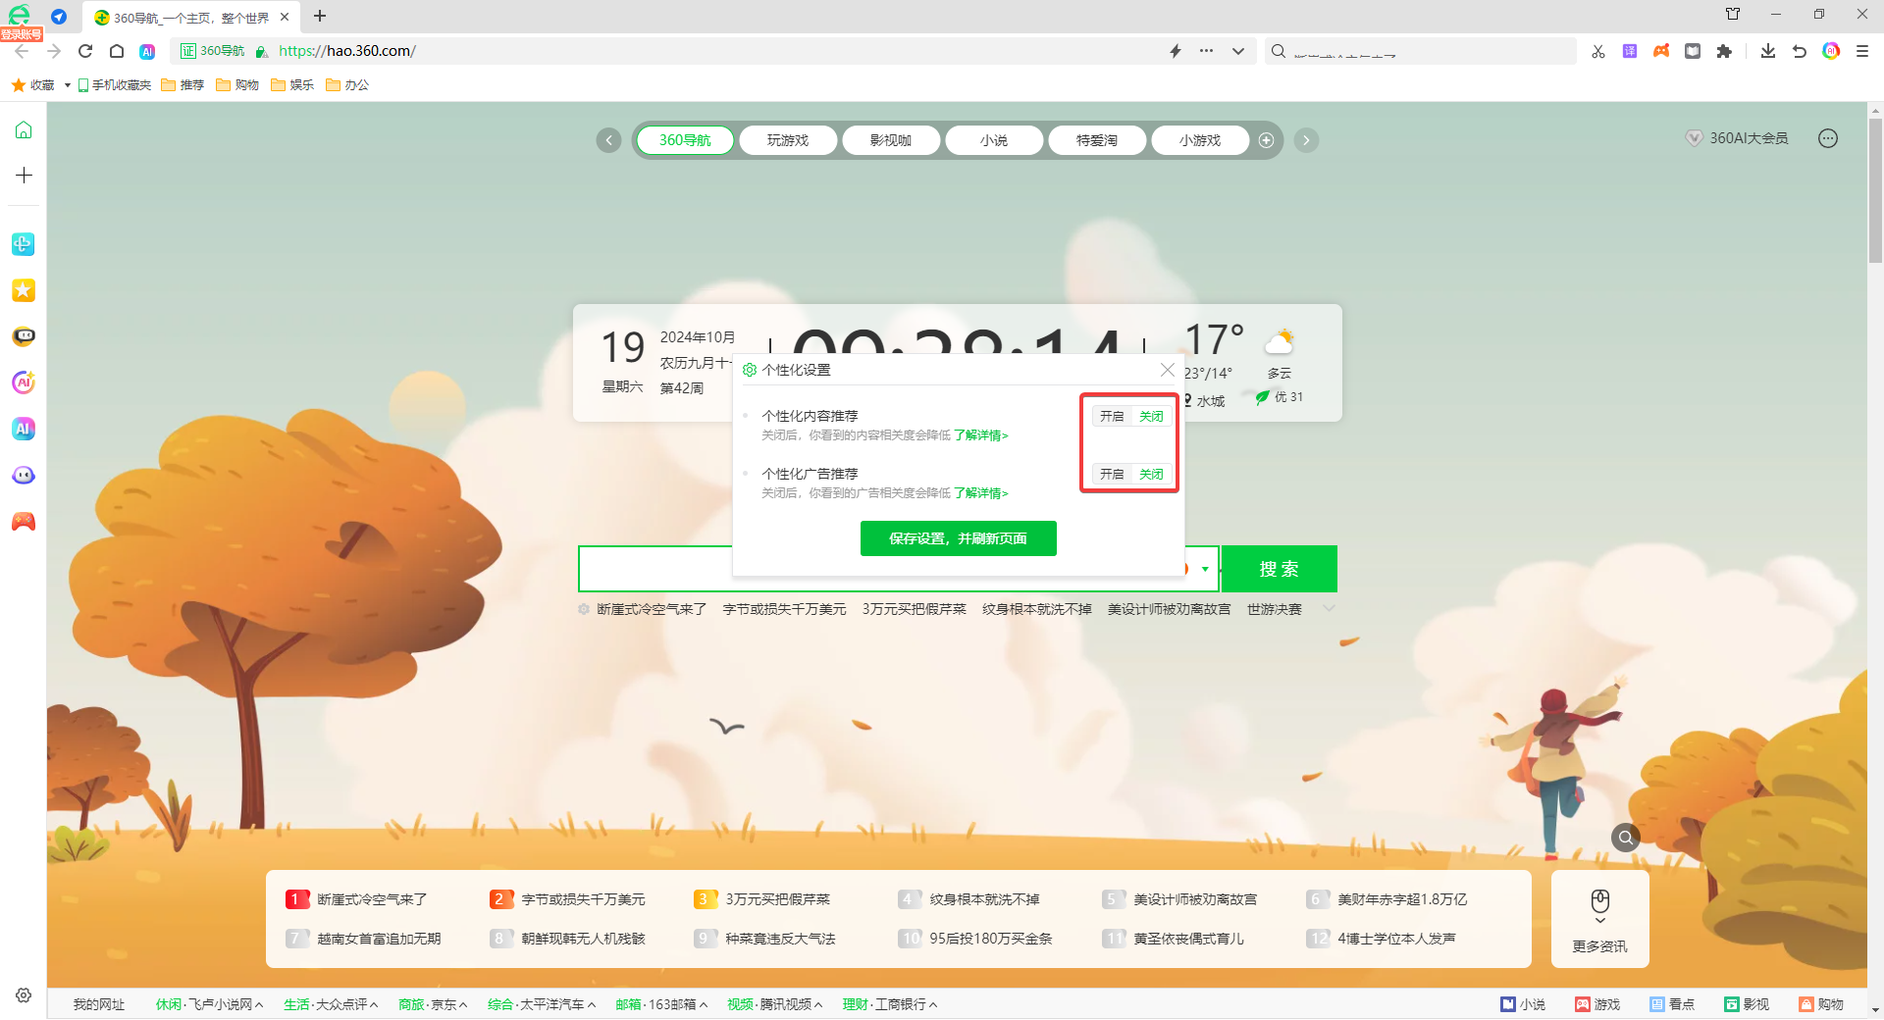The height and width of the screenshot is (1020, 1884).
Task: Switch to the 影视咖 tab
Action: pos(891,140)
